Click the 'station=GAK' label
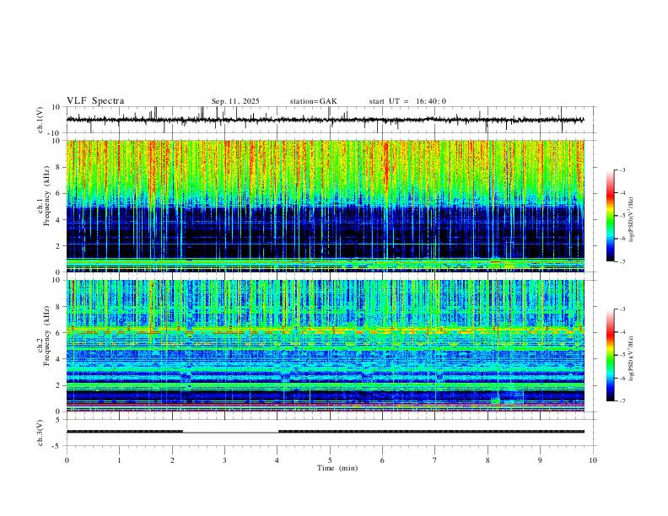This screenshot has height=516, width=668. pyautogui.click(x=313, y=101)
